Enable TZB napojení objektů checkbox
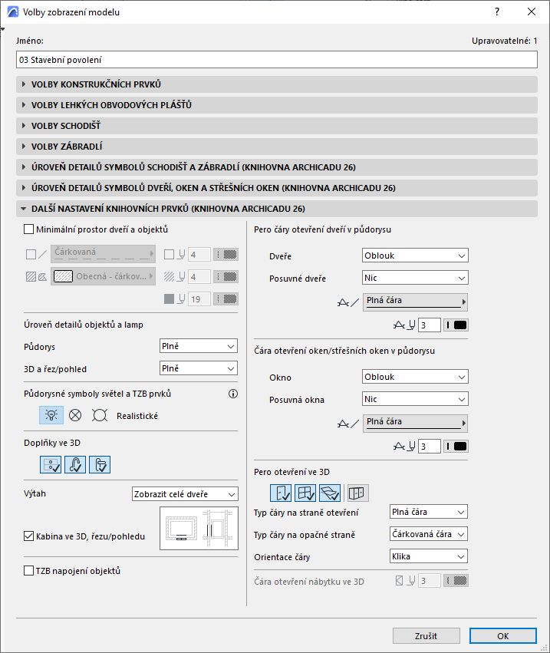 pos(28,571)
